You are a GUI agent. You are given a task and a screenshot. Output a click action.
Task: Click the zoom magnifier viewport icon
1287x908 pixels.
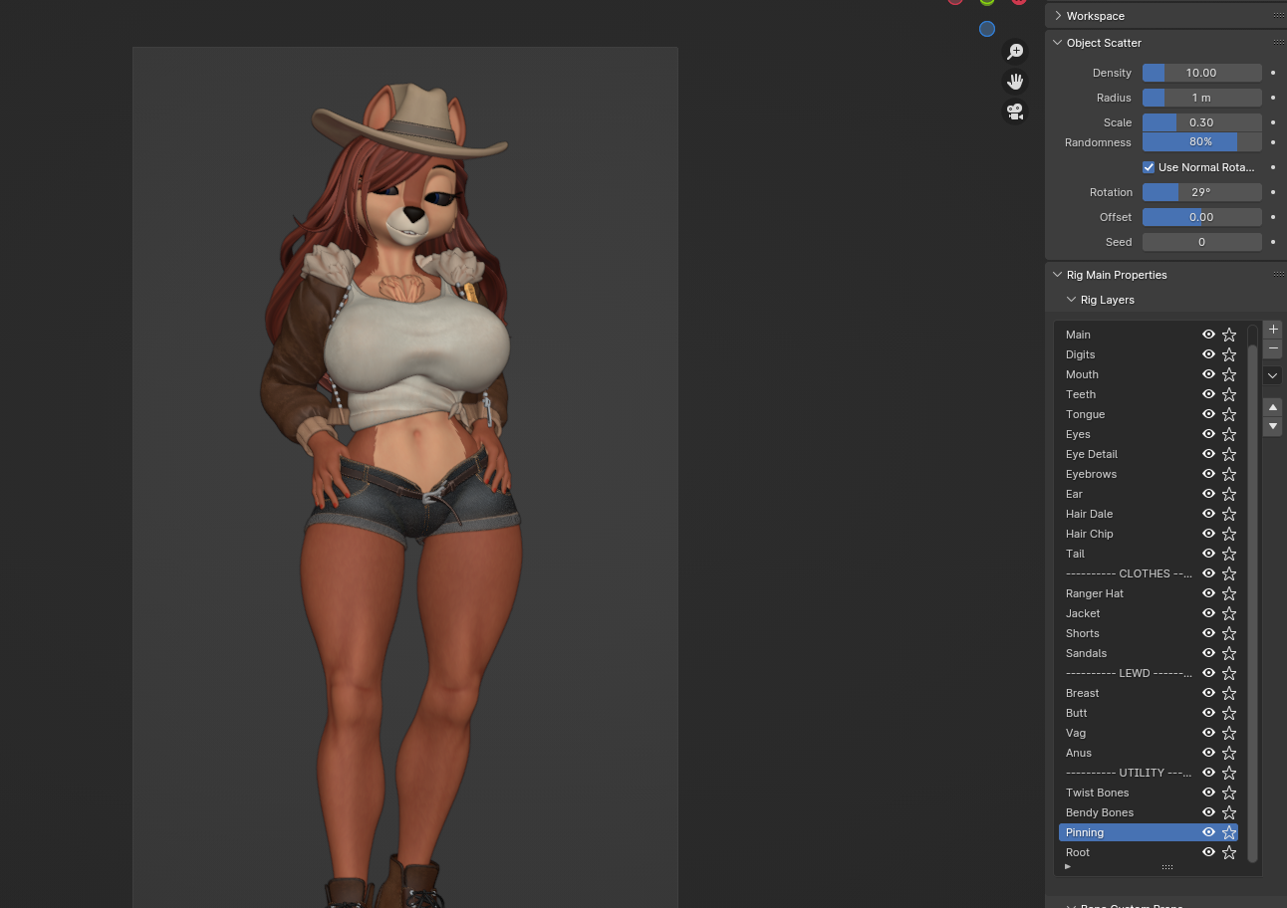point(1015,52)
